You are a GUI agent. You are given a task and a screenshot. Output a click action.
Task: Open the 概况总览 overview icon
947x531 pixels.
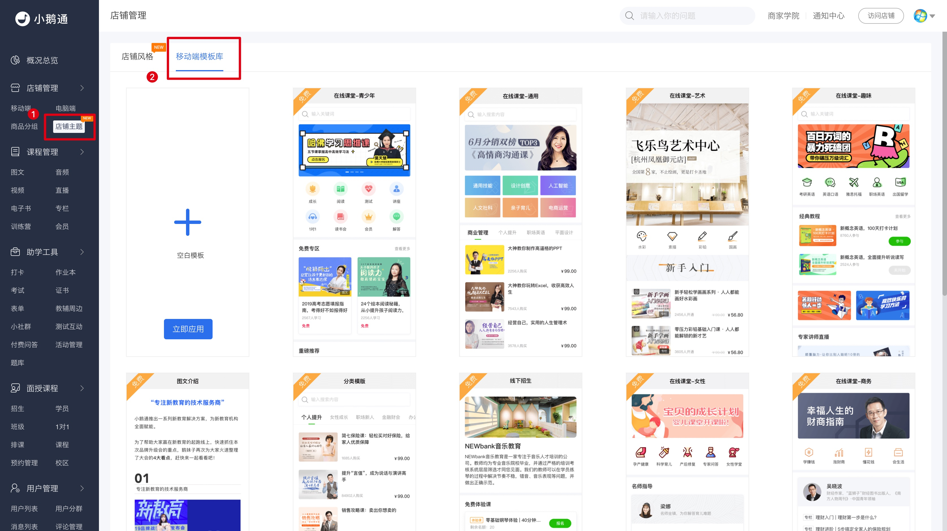point(15,60)
